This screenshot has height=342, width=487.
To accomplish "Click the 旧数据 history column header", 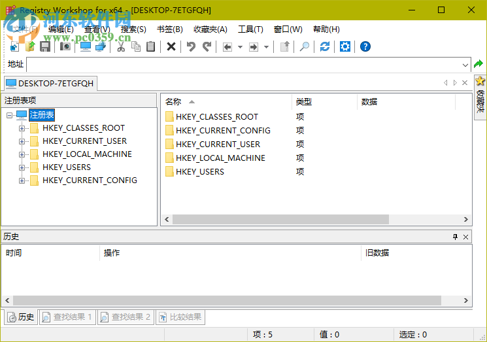I will [x=416, y=253].
